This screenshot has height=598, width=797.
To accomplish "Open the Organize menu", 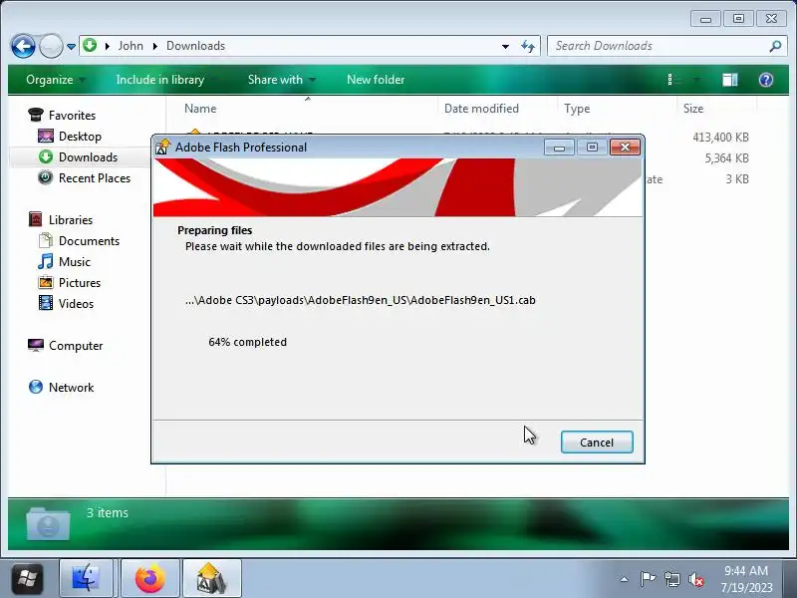I will pos(56,80).
